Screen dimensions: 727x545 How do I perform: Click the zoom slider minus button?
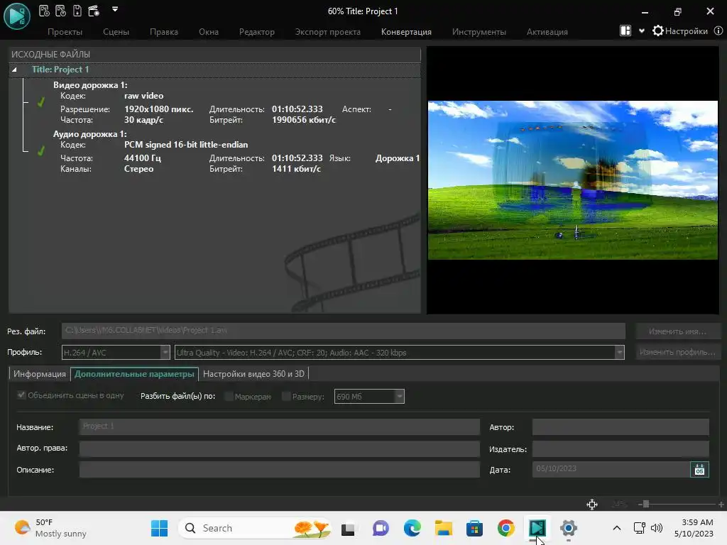point(640,505)
